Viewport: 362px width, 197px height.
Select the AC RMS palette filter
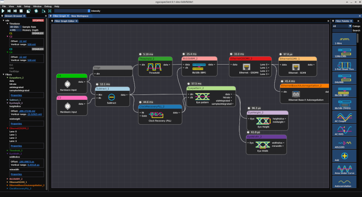(x=344, y=130)
